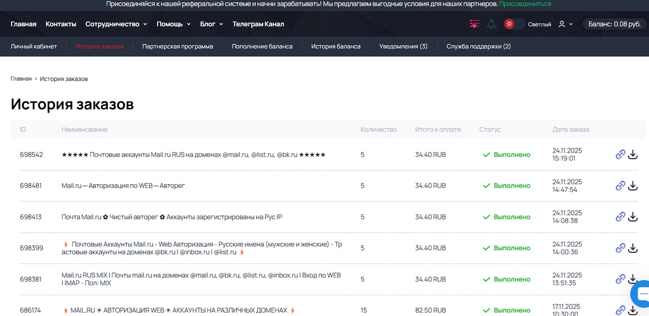Screen dimensions: 649x316
Task: Click the Дата заказа column header
Action: click(x=571, y=129)
